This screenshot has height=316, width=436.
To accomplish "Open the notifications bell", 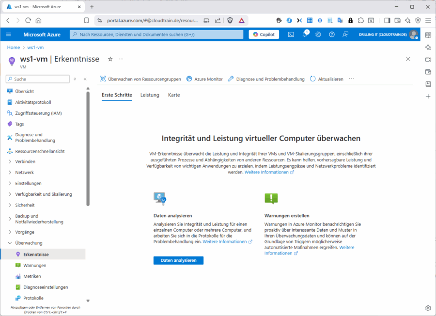I will point(305,34).
